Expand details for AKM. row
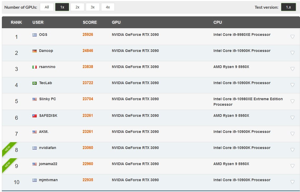300x192 pixels. tap(292, 134)
